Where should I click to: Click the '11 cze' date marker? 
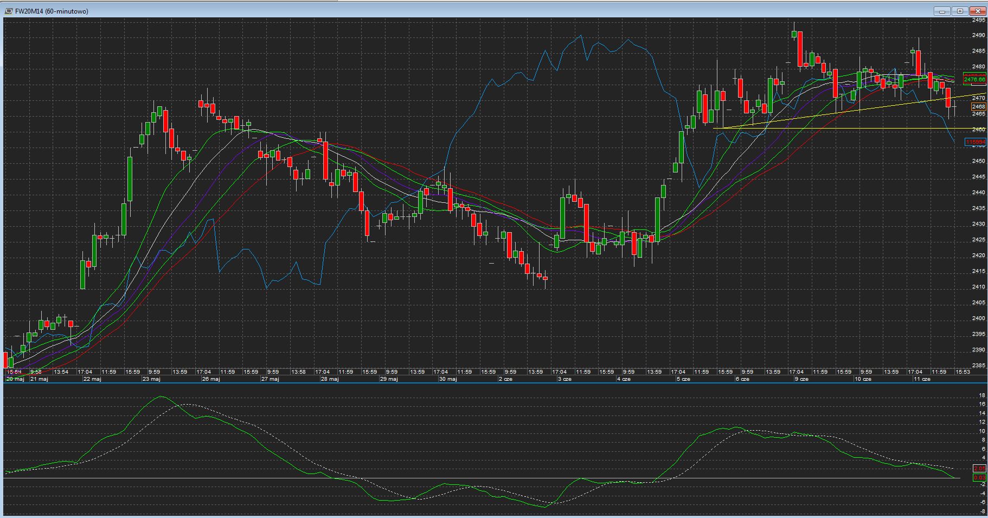click(922, 379)
